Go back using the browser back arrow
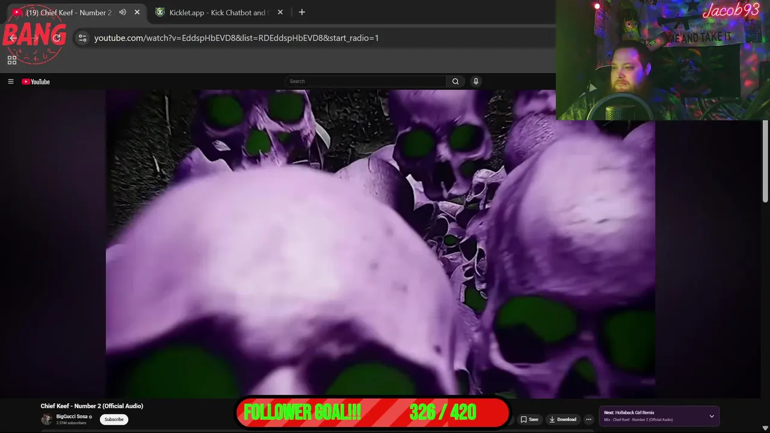Image resolution: width=770 pixels, height=433 pixels. tap(13, 38)
